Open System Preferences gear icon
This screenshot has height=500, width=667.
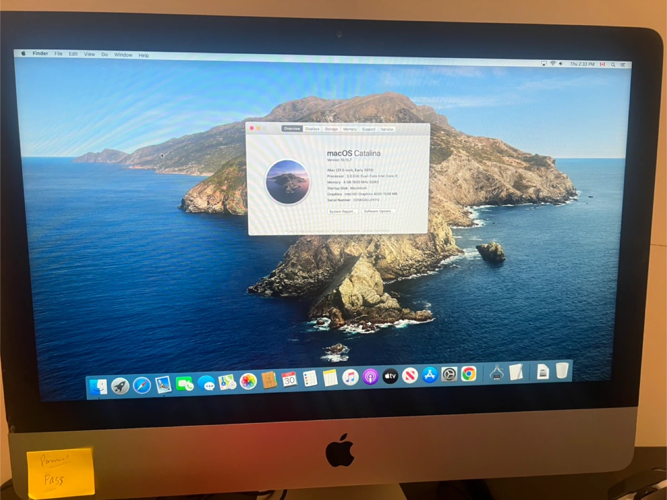click(x=449, y=374)
